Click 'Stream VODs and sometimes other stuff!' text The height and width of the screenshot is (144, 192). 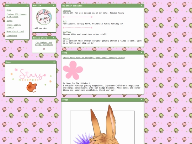[x=85, y=34]
